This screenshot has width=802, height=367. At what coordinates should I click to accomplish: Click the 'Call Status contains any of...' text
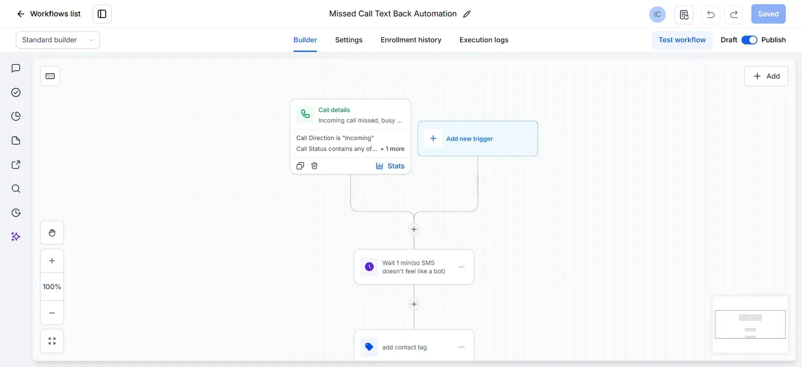(x=336, y=149)
